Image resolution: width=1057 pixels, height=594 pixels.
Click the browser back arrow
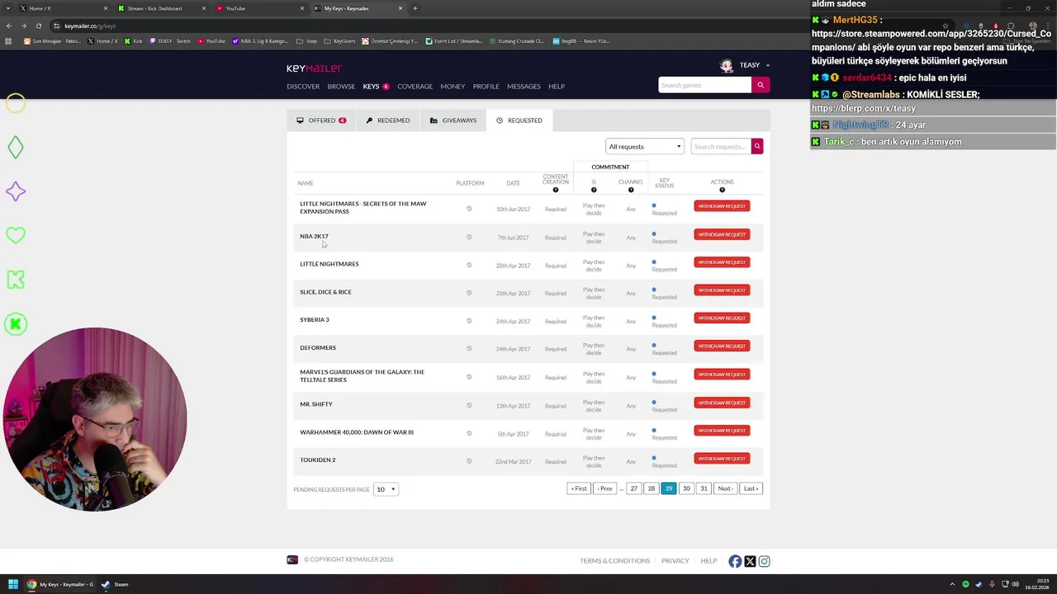(8, 26)
